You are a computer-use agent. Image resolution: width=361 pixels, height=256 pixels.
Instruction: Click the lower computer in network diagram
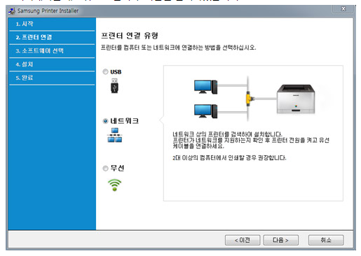[205, 111]
